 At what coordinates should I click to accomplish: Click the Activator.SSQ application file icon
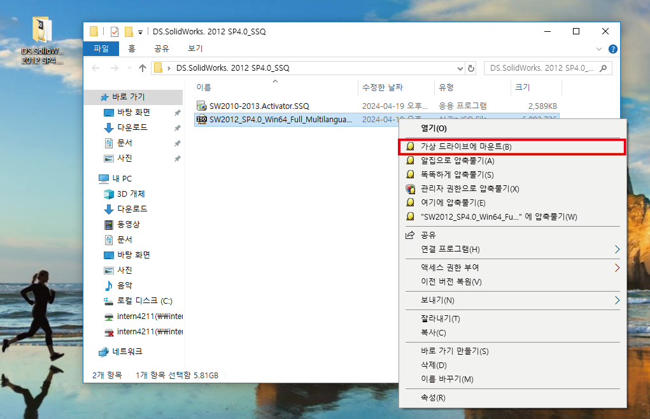[201, 106]
